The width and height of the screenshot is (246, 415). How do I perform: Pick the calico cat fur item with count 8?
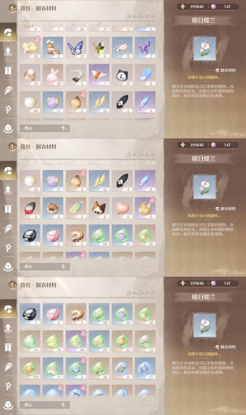pos(99,208)
